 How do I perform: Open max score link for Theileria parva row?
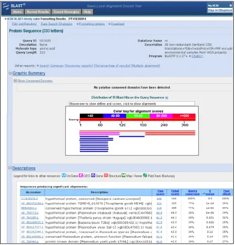point(159,217)
